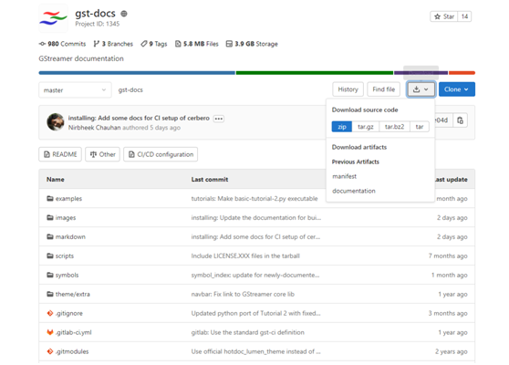Open the 980 Commits link
This screenshot has width=509, height=365.
click(62, 44)
